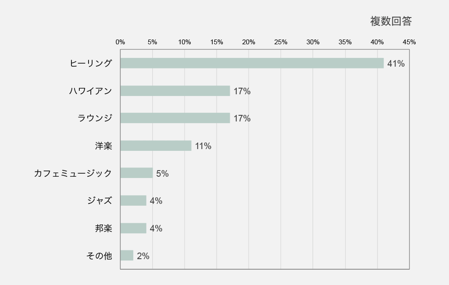
Task: Click the 5% data label beside the bar
Action: [162, 174]
